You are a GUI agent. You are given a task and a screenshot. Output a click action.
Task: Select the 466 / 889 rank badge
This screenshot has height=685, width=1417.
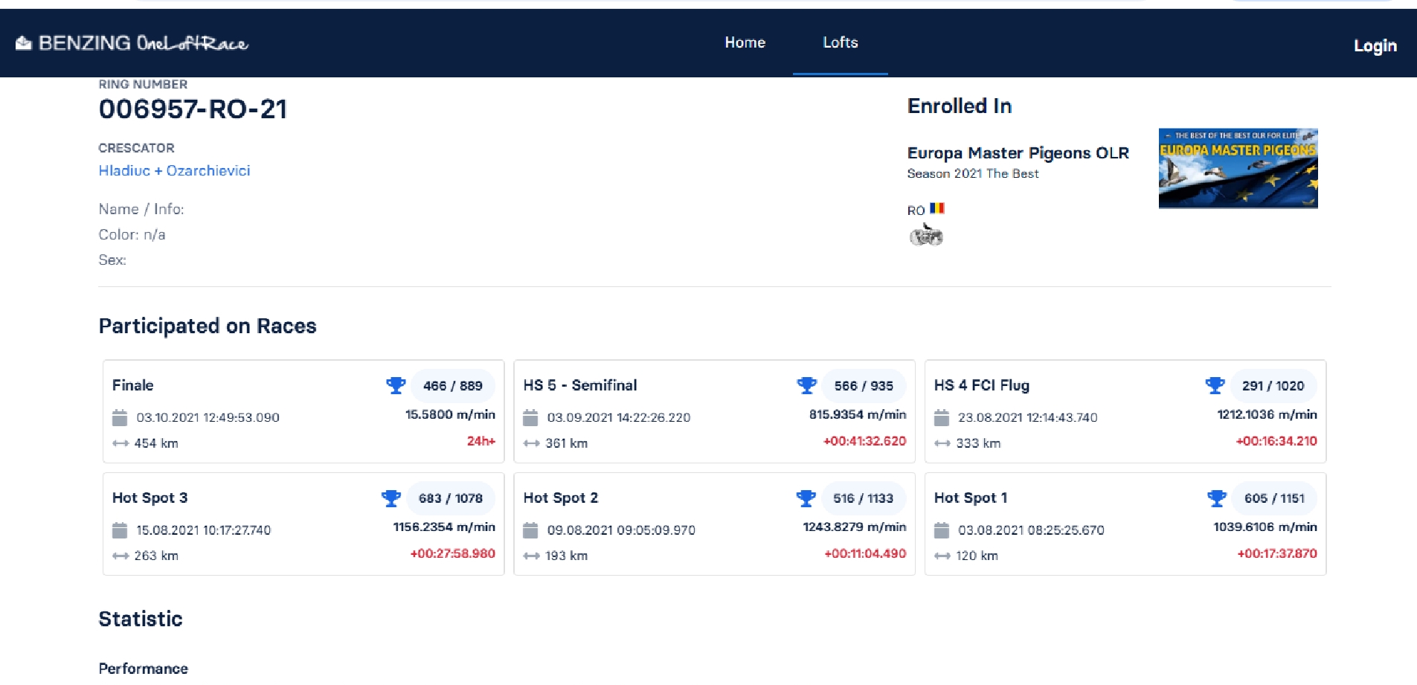[x=452, y=385]
